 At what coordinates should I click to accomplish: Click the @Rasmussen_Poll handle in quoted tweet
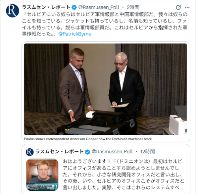tap(112, 152)
